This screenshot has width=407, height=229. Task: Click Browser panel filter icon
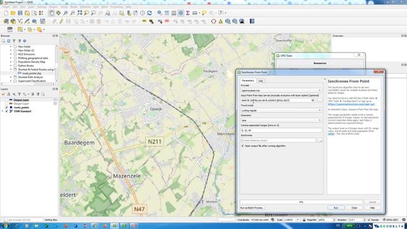click(14, 41)
